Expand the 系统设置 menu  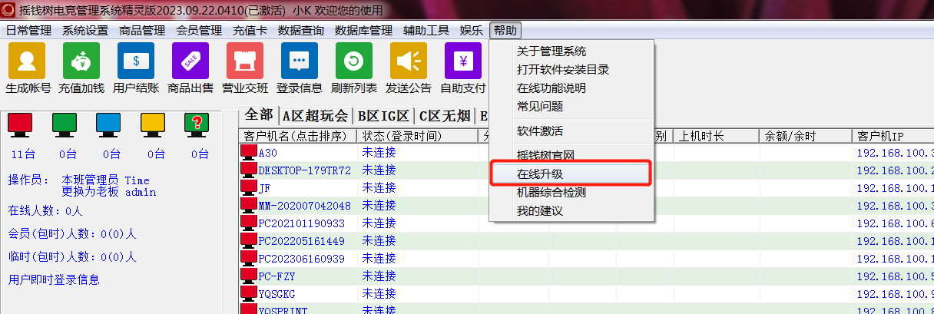(x=85, y=31)
